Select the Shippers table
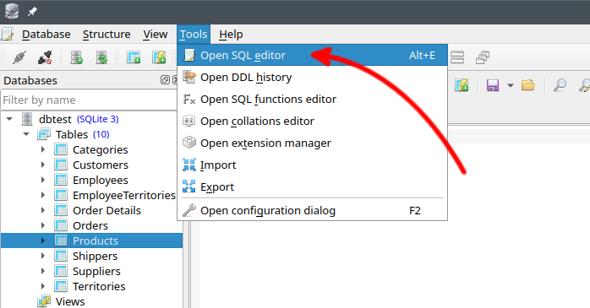The height and width of the screenshot is (308, 590). 96,256
